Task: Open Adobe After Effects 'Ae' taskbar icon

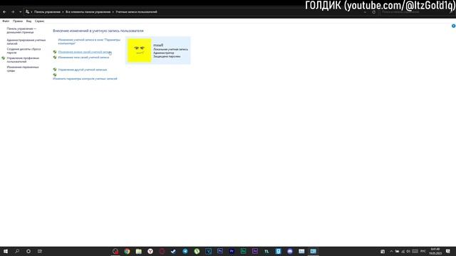Action: (255, 251)
